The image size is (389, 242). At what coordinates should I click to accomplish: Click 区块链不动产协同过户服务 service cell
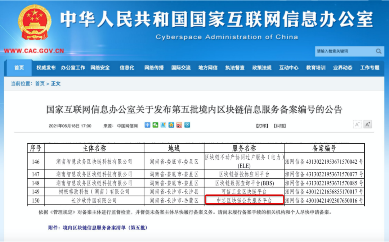244,161
